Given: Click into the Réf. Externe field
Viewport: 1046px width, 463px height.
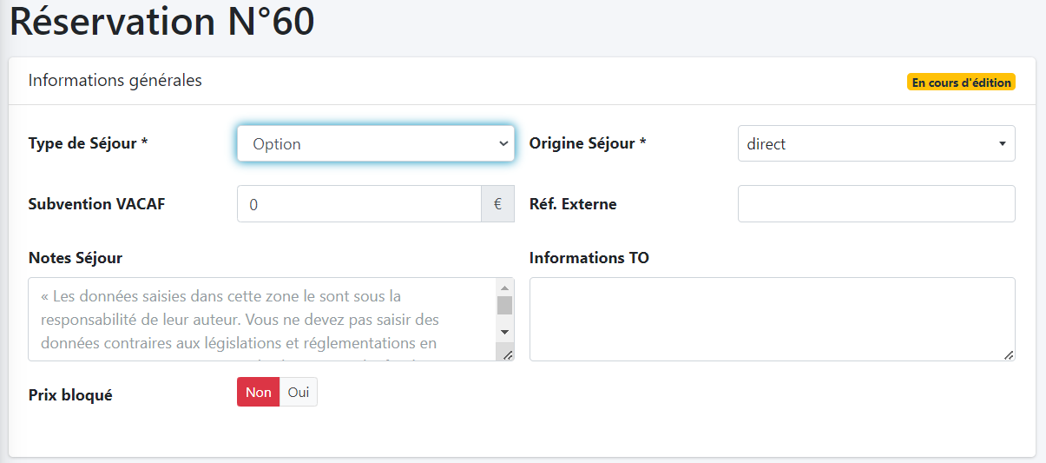Looking at the screenshot, I should click(x=876, y=204).
